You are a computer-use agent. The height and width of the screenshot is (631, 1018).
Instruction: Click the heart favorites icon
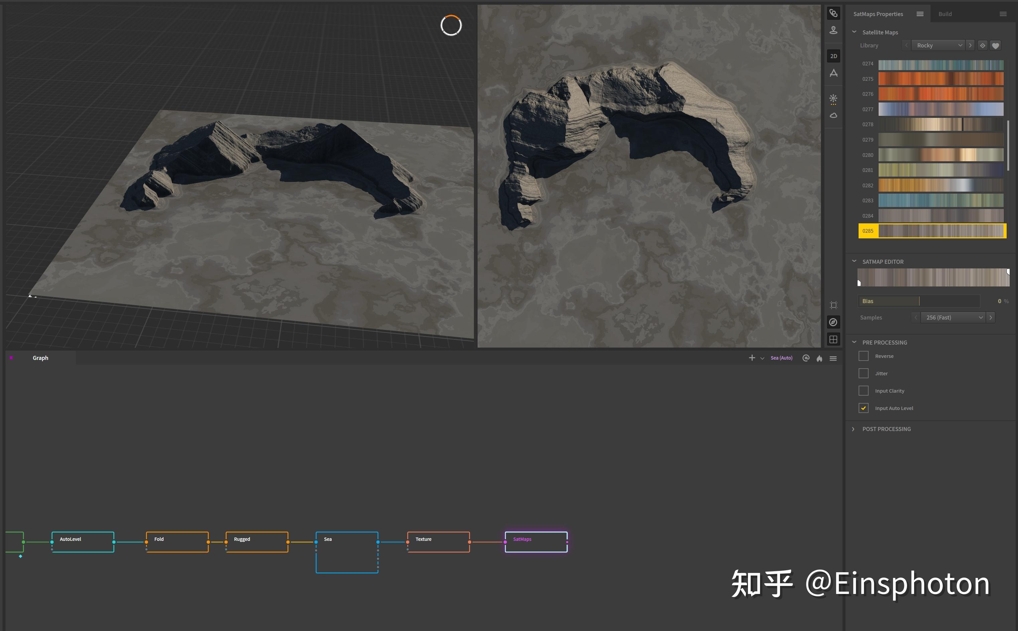point(996,45)
